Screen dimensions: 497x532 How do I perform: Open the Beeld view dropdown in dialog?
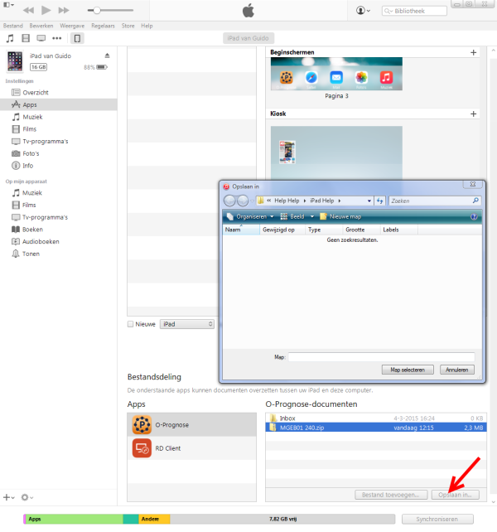coord(297,216)
